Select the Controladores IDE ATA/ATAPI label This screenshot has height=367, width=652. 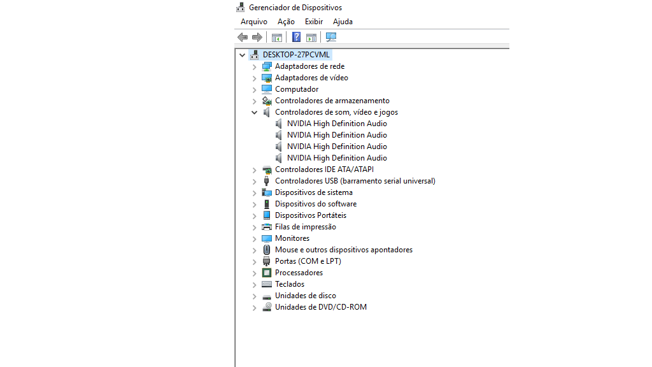(x=324, y=169)
